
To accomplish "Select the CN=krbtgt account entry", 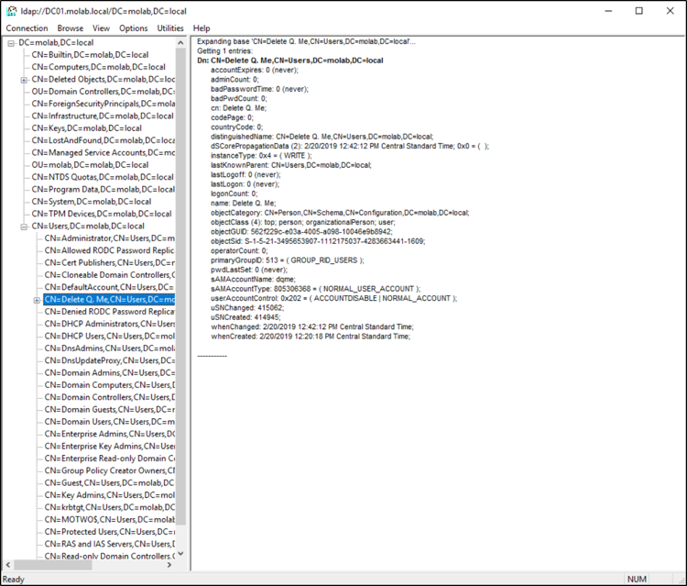I will point(108,507).
